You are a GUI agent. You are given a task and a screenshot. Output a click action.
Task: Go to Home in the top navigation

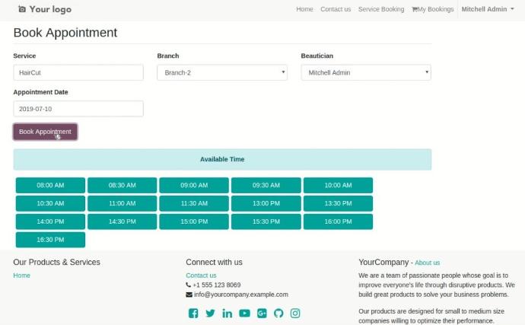pos(304,9)
